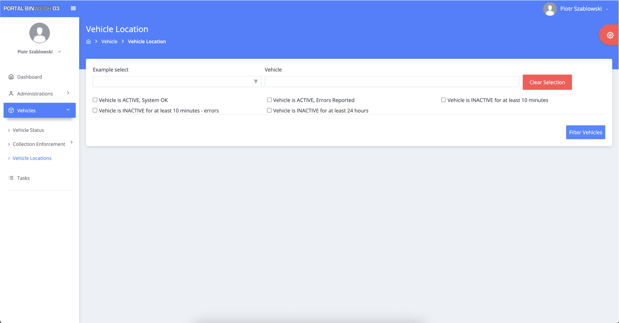The image size is (619, 323).
Task: Click the home icon in breadcrumb
Action: tap(88, 42)
